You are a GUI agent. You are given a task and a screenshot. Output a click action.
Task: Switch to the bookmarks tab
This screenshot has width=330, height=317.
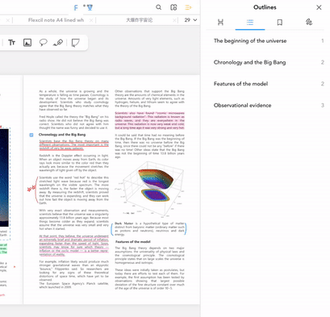click(280, 22)
